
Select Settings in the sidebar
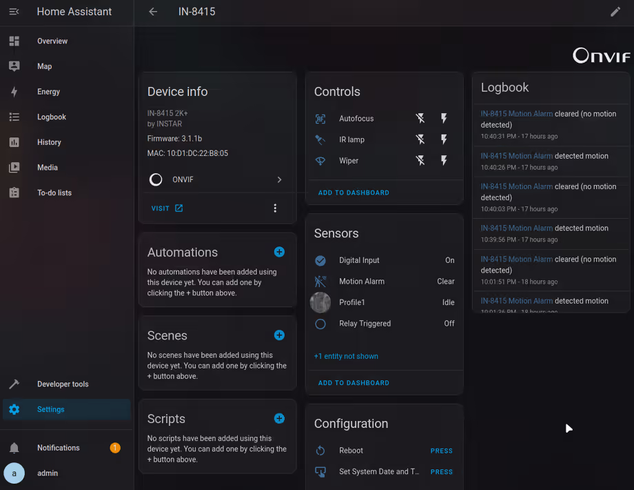67,409
